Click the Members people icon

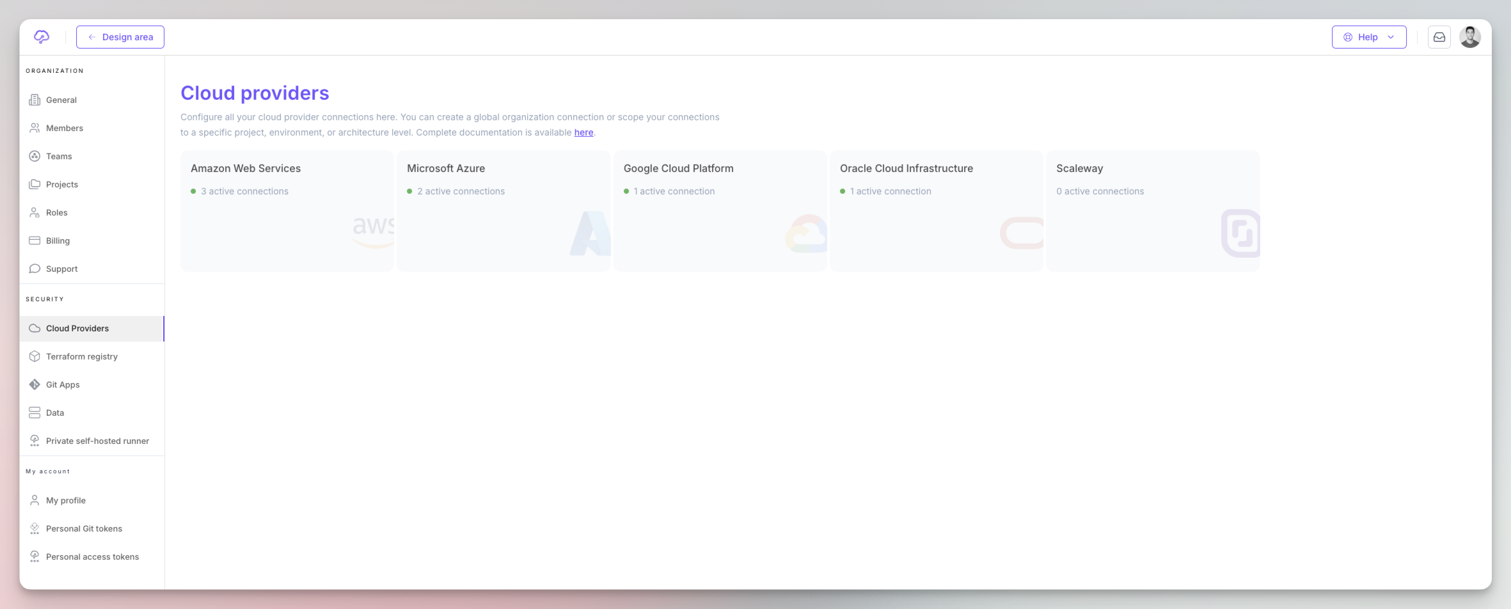tap(35, 128)
